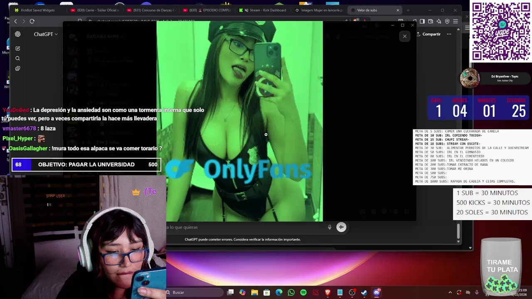Go forward with the browser forward arrow
This screenshot has width=532, height=299.
pos(24,21)
